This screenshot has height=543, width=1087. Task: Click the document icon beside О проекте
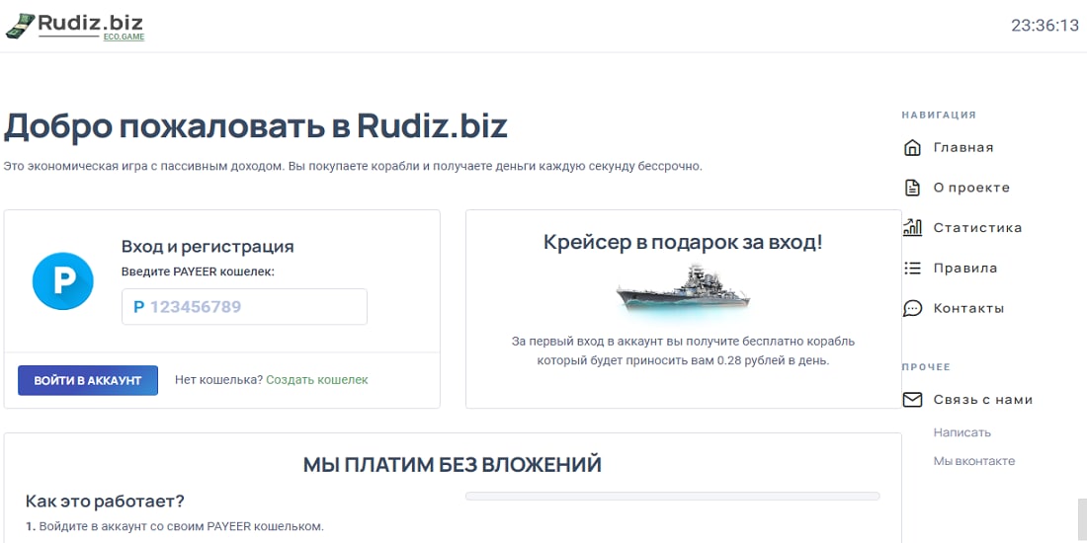[x=912, y=188]
